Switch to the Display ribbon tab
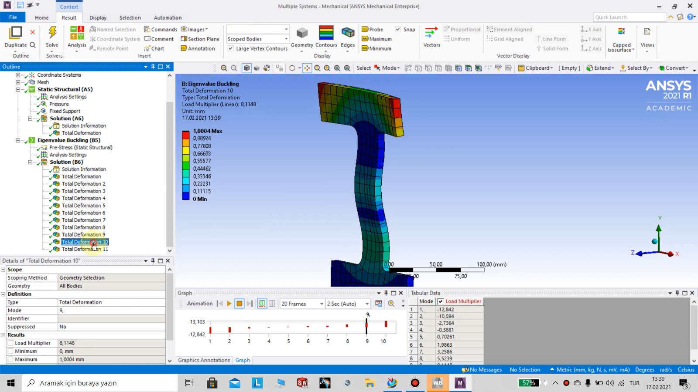The width and height of the screenshot is (698, 392). pos(98,17)
